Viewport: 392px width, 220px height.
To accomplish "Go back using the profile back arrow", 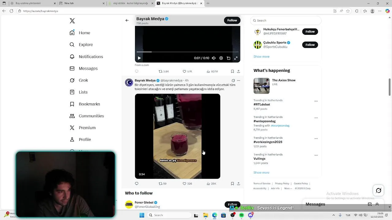I will [127, 20].
